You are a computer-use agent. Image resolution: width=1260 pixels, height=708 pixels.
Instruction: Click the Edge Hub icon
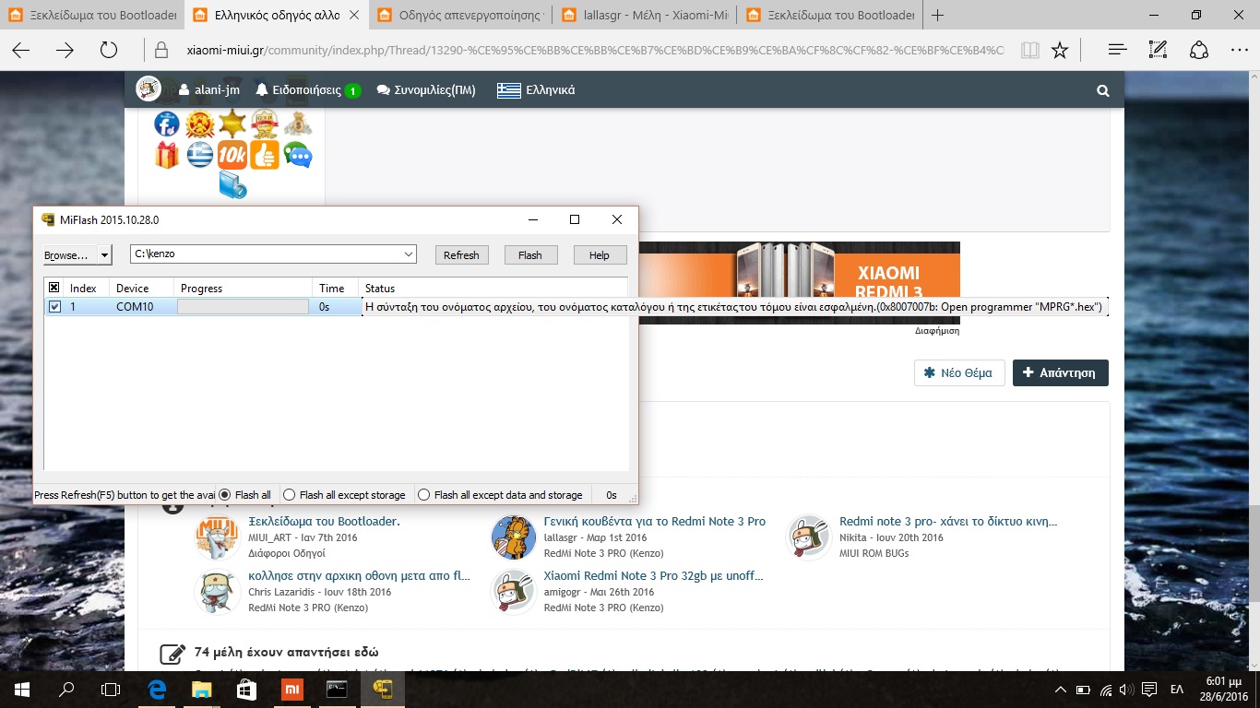click(x=1117, y=51)
